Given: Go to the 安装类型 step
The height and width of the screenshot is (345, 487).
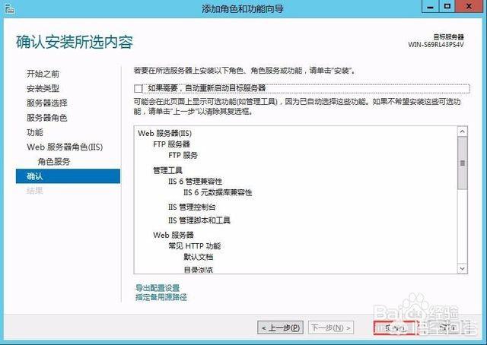Looking at the screenshot, I should coord(43,88).
